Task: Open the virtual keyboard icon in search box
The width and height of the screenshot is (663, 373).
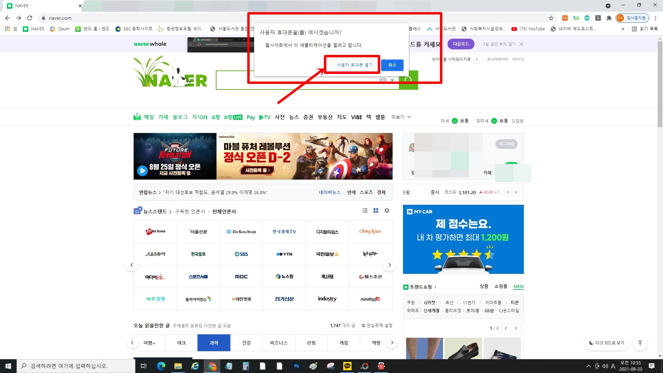Action: (x=383, y=80)
